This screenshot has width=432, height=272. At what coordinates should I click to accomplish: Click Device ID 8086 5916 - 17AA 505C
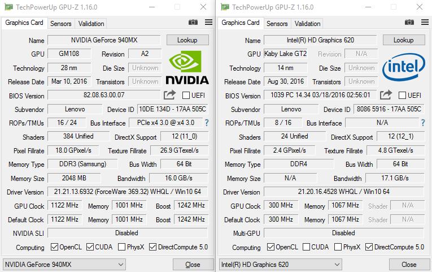click(389, 109)
